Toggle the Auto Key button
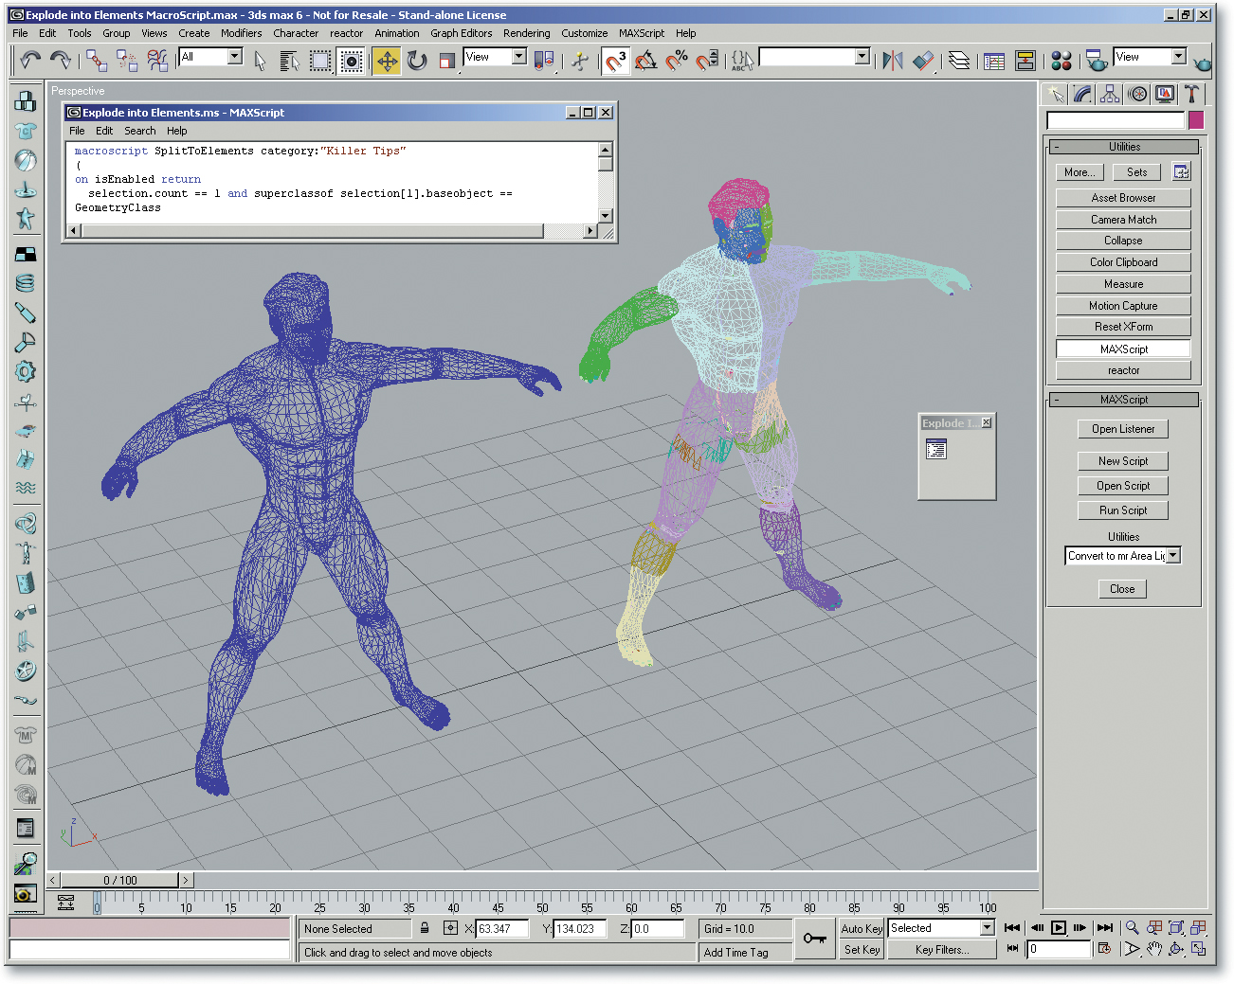The image size is (1234, 984). (862, 929)
